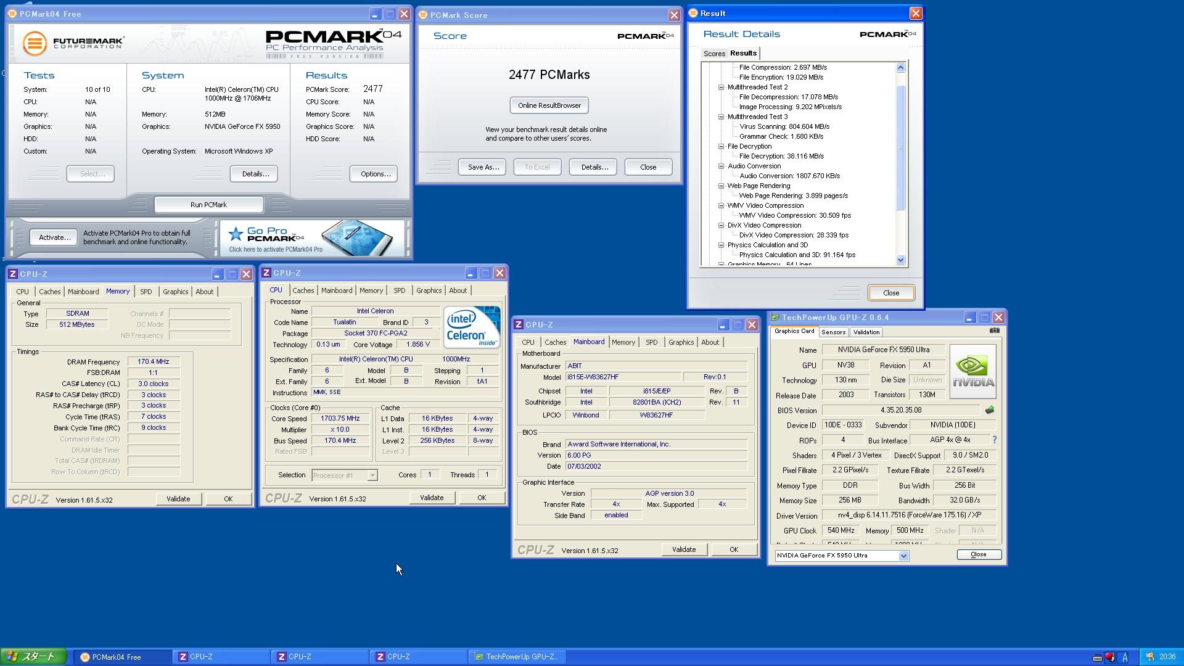Click the PCMark Score window title icon
This screenshot has width=1184, height=666.
coord(423,15)
